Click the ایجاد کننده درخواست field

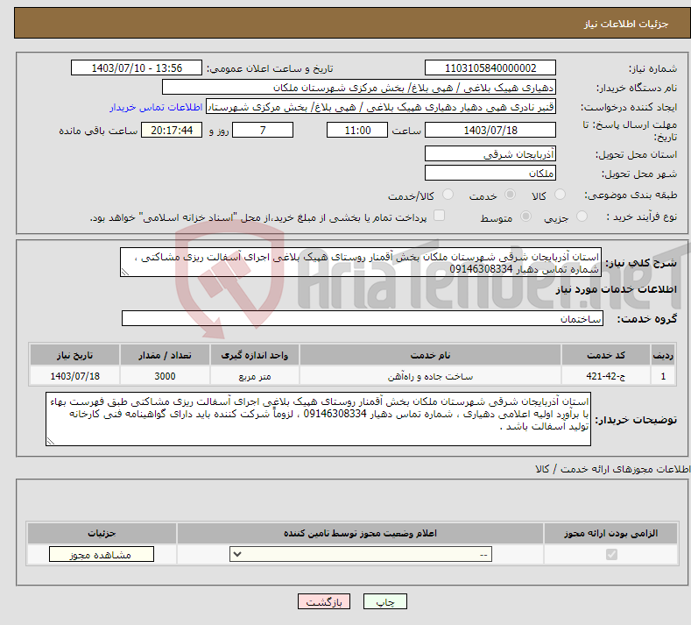tap(381, 107)
